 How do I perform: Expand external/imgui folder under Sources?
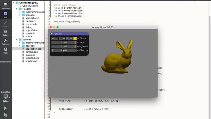[19, 43]
